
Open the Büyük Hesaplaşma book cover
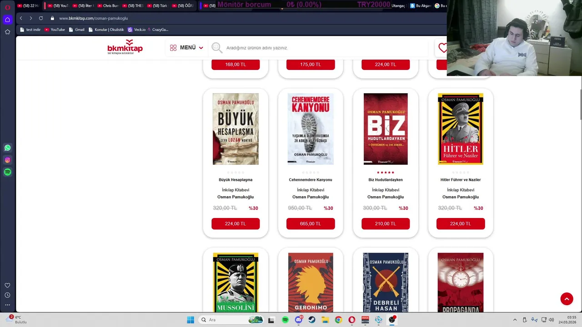[236, 129]
